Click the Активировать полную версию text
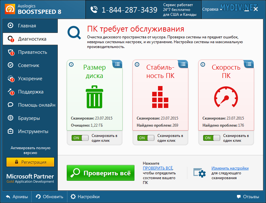The width and height of the screenshot is (266, 203). point(30,150)
